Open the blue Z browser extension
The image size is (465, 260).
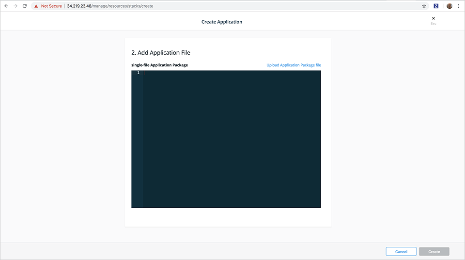[436, 6]
